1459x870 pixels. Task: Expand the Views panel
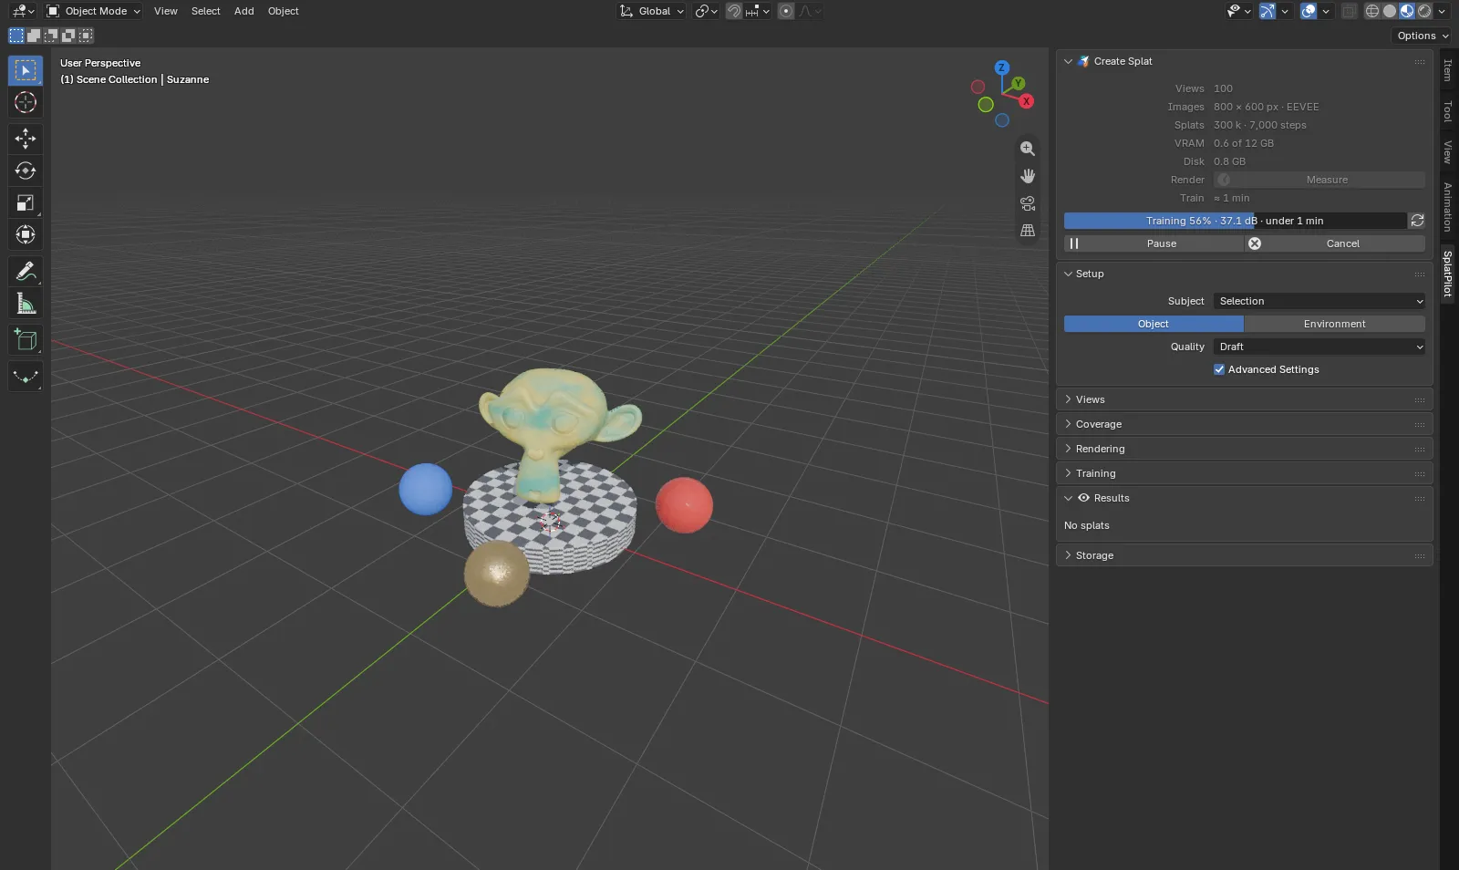coord(1244,399)
